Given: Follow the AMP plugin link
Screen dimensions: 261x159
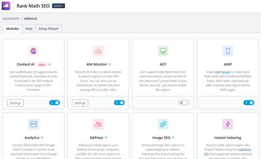Looking at the screenshot, I should pos(222,72).
